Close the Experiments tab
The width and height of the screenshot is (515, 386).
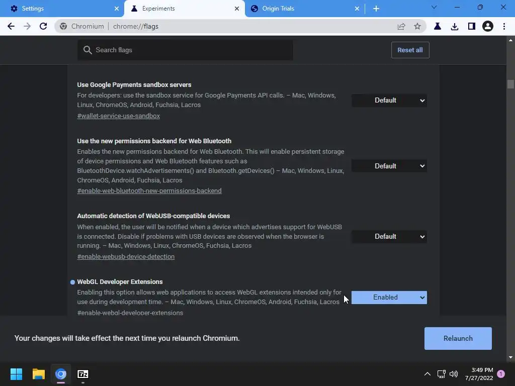237,9
